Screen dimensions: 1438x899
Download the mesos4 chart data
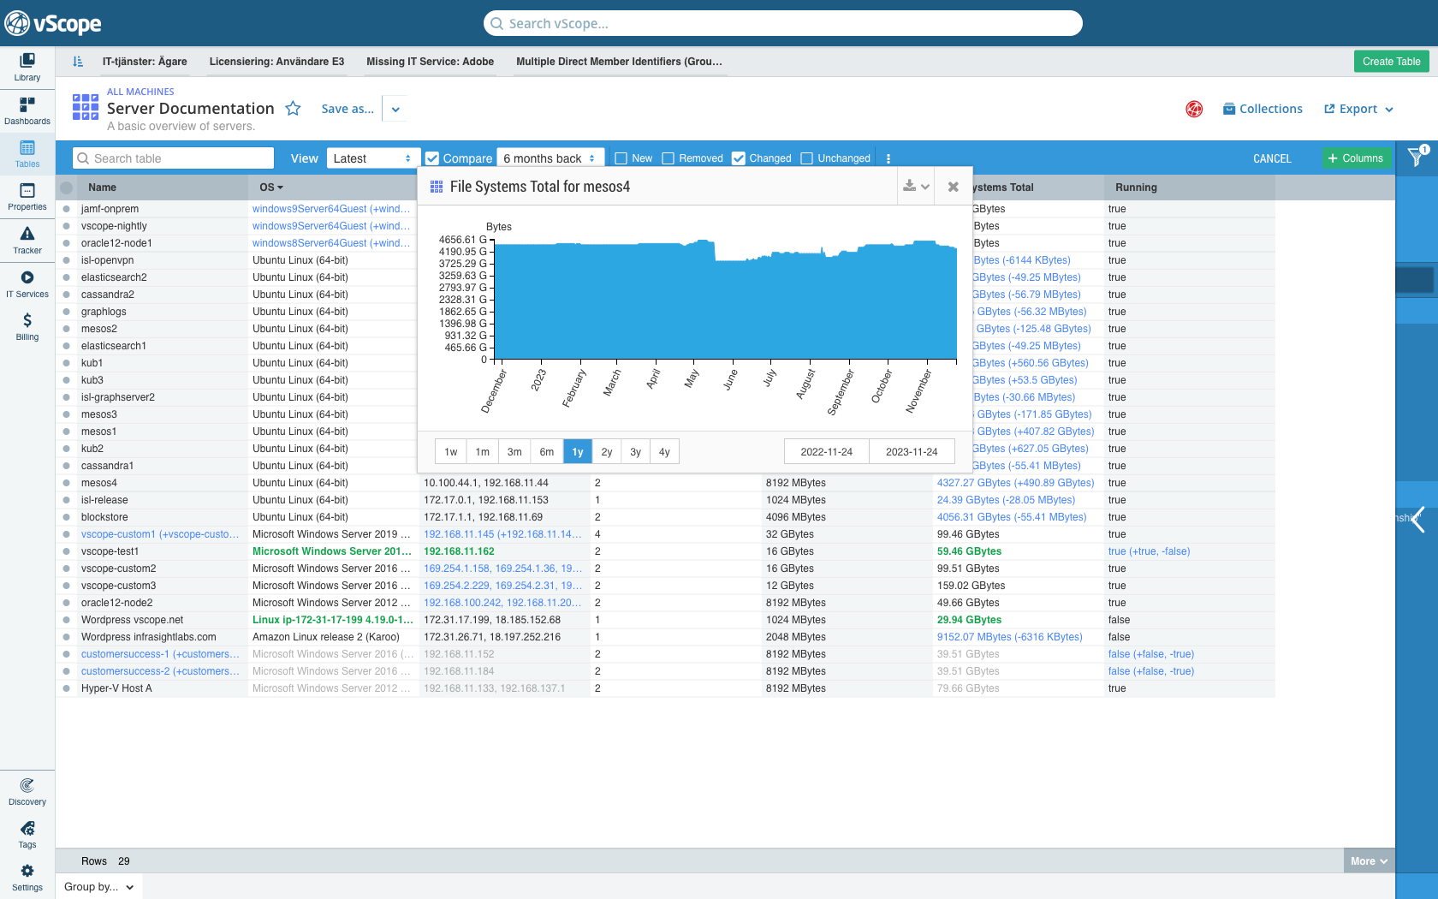click(x=915, y=187)
